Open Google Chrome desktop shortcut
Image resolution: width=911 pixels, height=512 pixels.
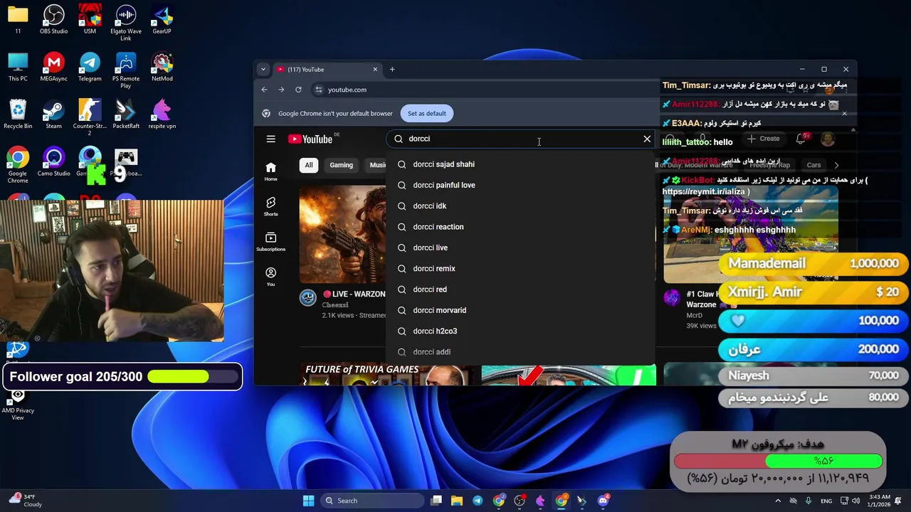pos(18,165)
